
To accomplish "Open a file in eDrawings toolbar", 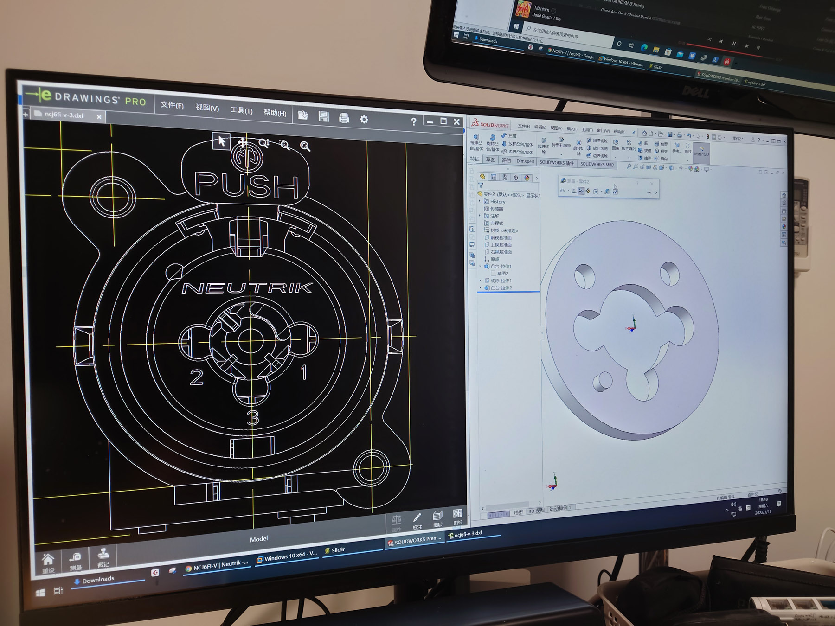I will [303, 115].
